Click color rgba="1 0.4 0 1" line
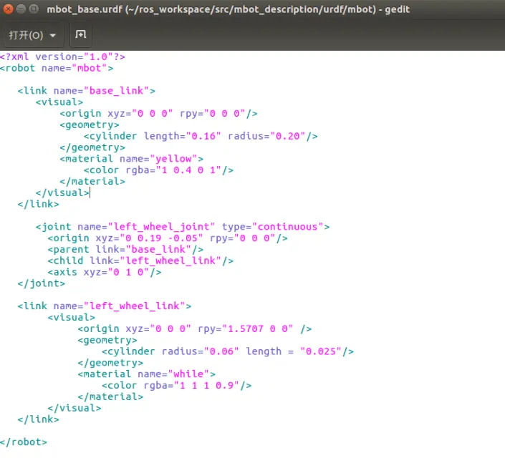Viewport: 505px width, 458px height. (x=158, y=170)
